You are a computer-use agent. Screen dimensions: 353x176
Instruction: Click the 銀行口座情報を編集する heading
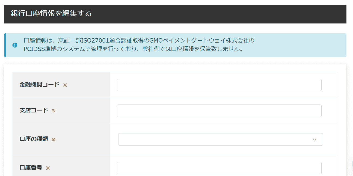51,14
